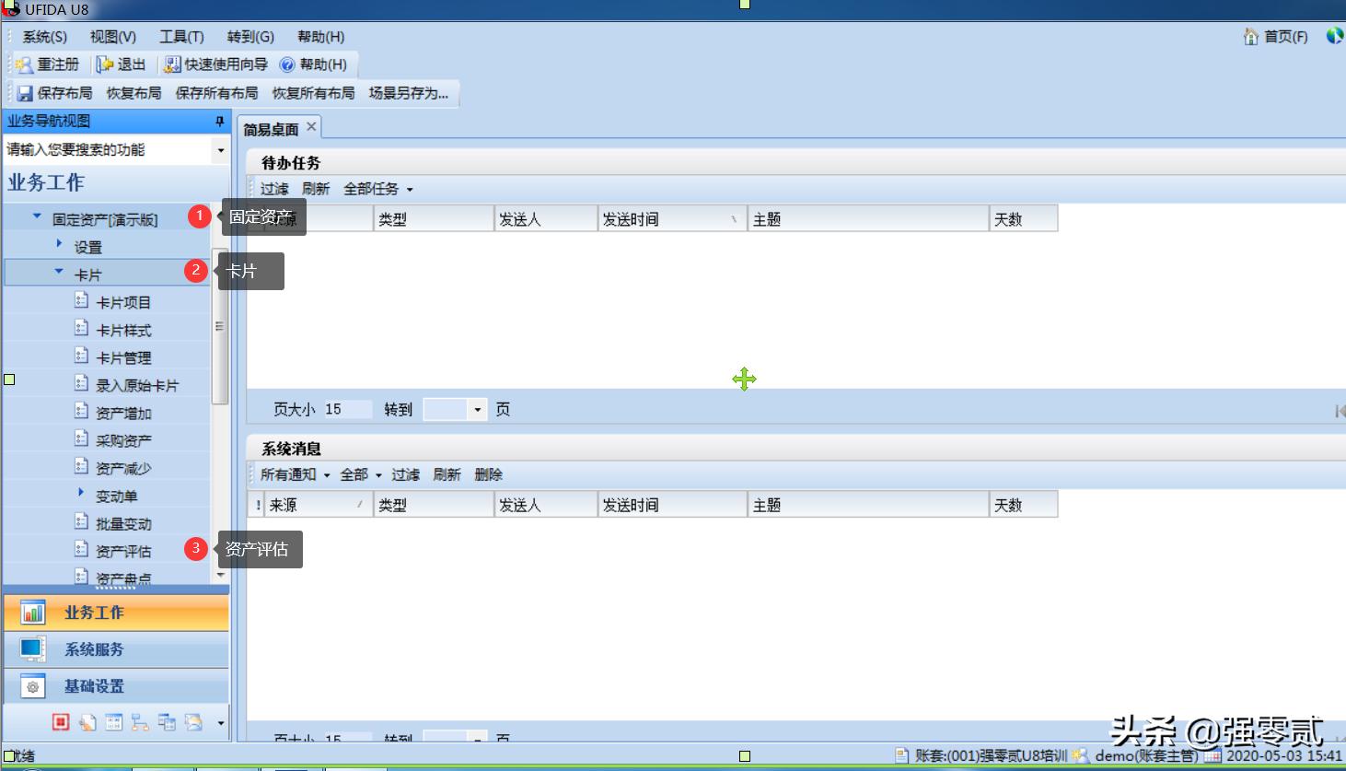
Task: Pin the 业务导航视图 panel
Action: (x=219, y=121)
